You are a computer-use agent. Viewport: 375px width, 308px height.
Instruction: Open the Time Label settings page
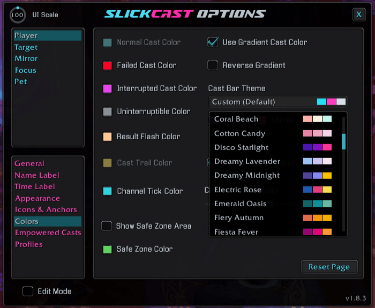48,186
